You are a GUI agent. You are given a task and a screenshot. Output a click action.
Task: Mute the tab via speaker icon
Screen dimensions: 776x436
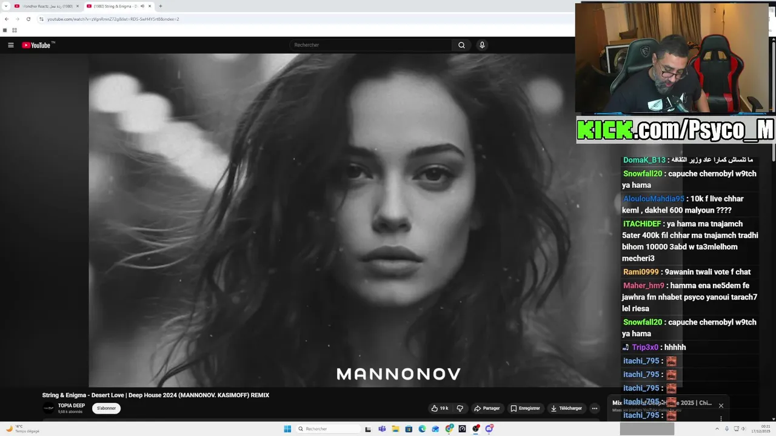142,6
